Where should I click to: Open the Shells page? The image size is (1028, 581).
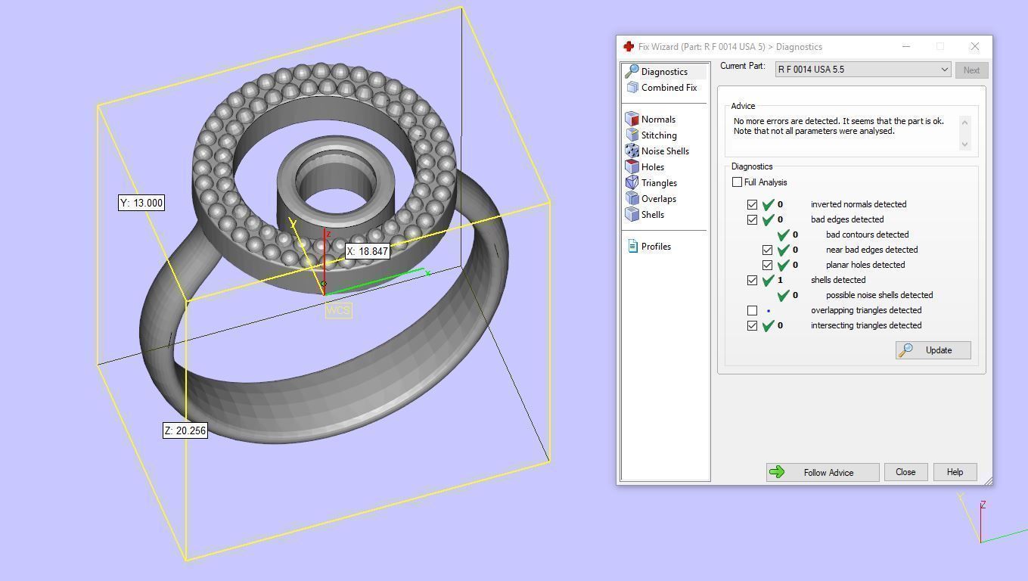click(653, 215)
